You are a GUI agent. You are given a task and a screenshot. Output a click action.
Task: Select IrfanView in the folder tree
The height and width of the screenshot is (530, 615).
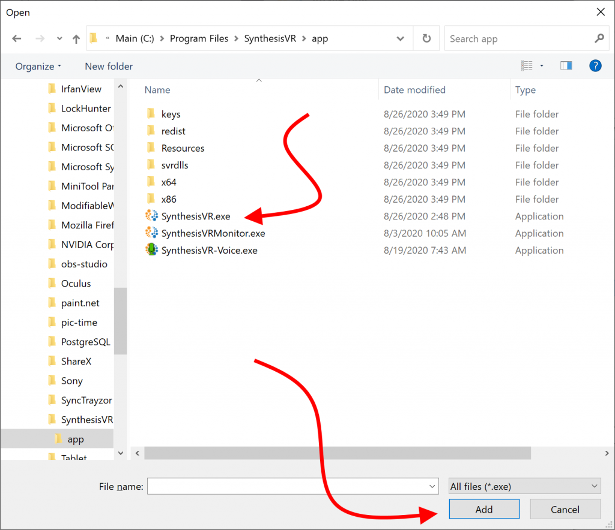(81, 89)
